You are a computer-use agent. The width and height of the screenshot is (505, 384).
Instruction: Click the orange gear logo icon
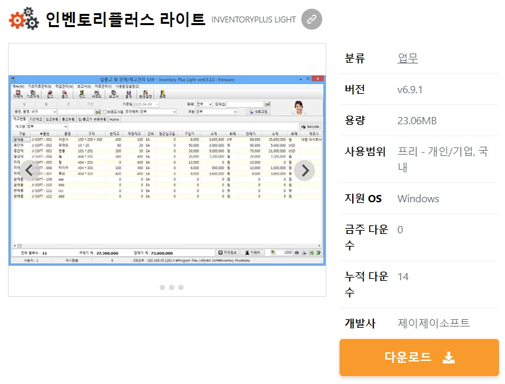[x=24, y=19]
